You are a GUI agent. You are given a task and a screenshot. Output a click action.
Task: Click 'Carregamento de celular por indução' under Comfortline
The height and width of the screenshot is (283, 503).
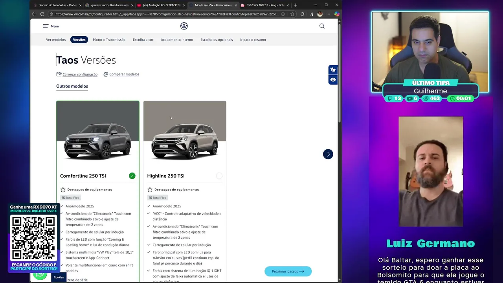coord(95,232)
